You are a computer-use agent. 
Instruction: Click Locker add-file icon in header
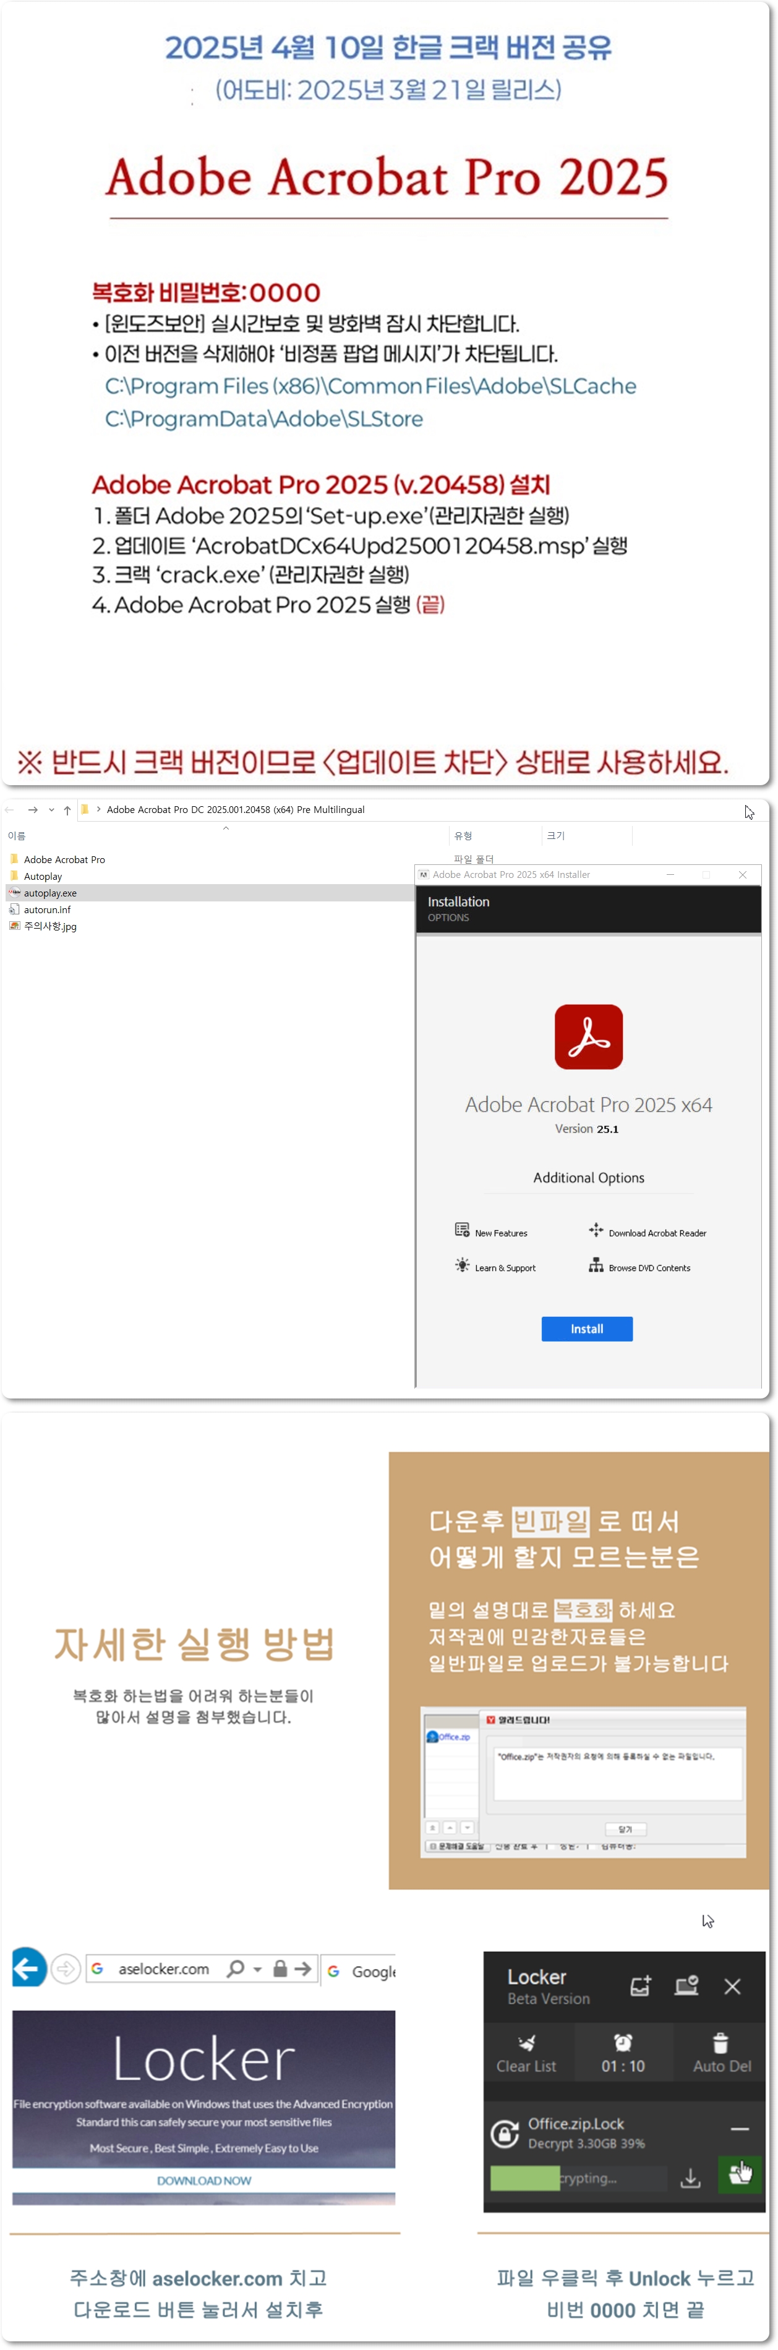point(640,1986)
